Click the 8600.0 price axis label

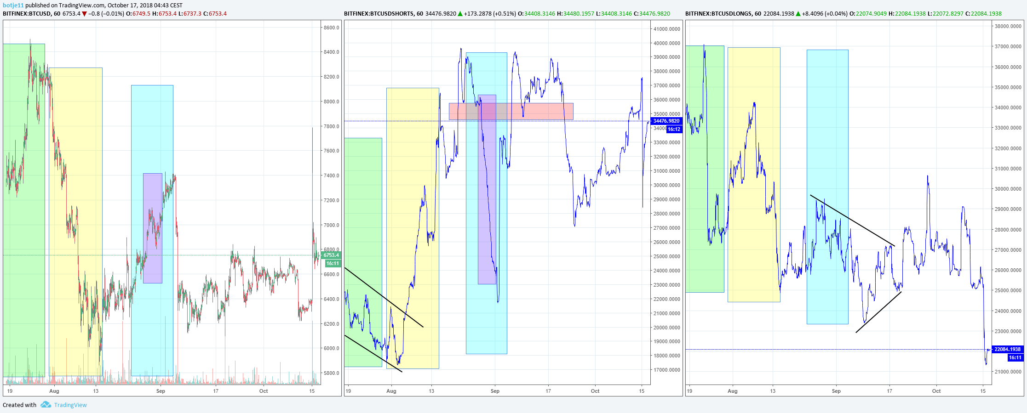pos(332,28)
